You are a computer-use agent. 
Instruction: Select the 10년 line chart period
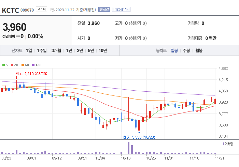coord(103,50)
